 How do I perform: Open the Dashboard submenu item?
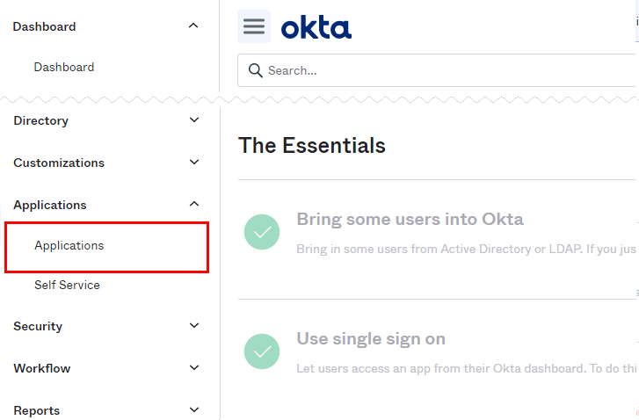click(64, 67)
